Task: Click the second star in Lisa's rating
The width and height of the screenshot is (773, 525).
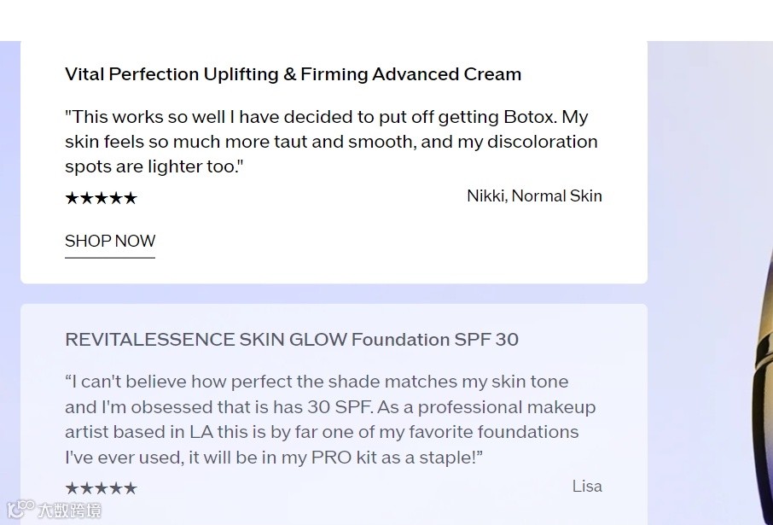Action: [x=86, y=488]
